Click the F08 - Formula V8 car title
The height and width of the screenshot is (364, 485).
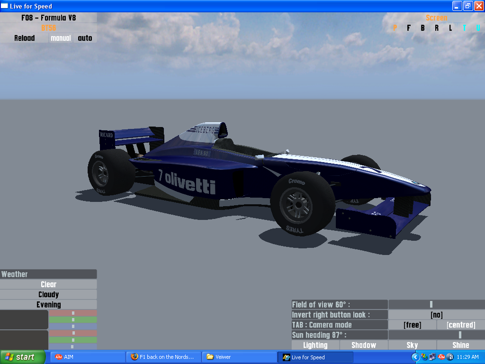coord(49,18)
